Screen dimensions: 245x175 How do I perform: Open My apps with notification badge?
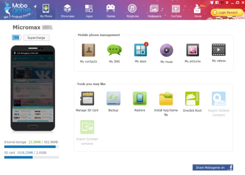pos(141,49)
